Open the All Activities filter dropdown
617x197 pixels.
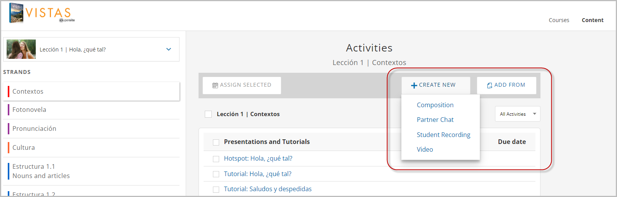518,114
